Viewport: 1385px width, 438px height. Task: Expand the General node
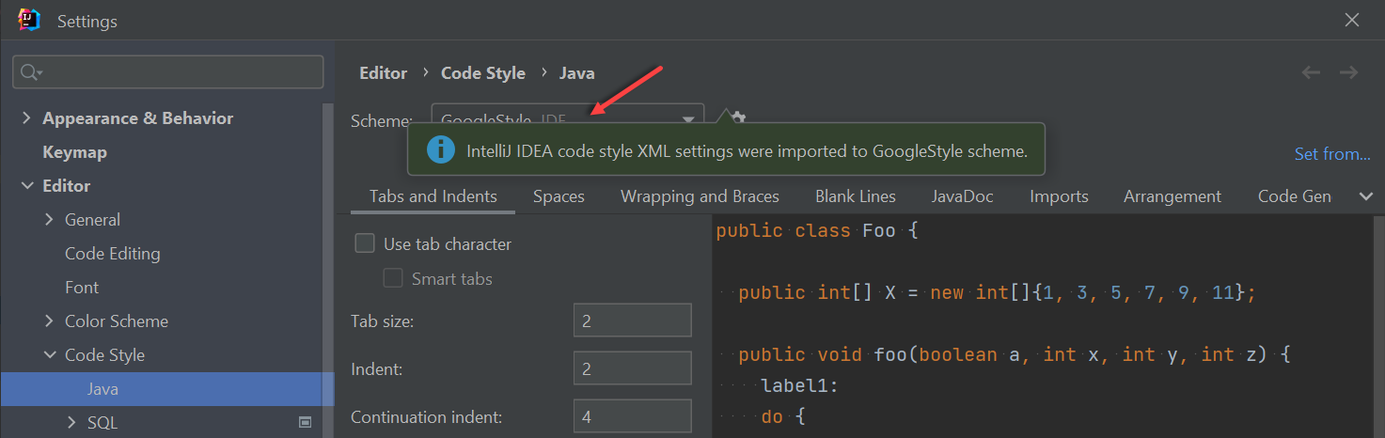(x=50, y=220)
